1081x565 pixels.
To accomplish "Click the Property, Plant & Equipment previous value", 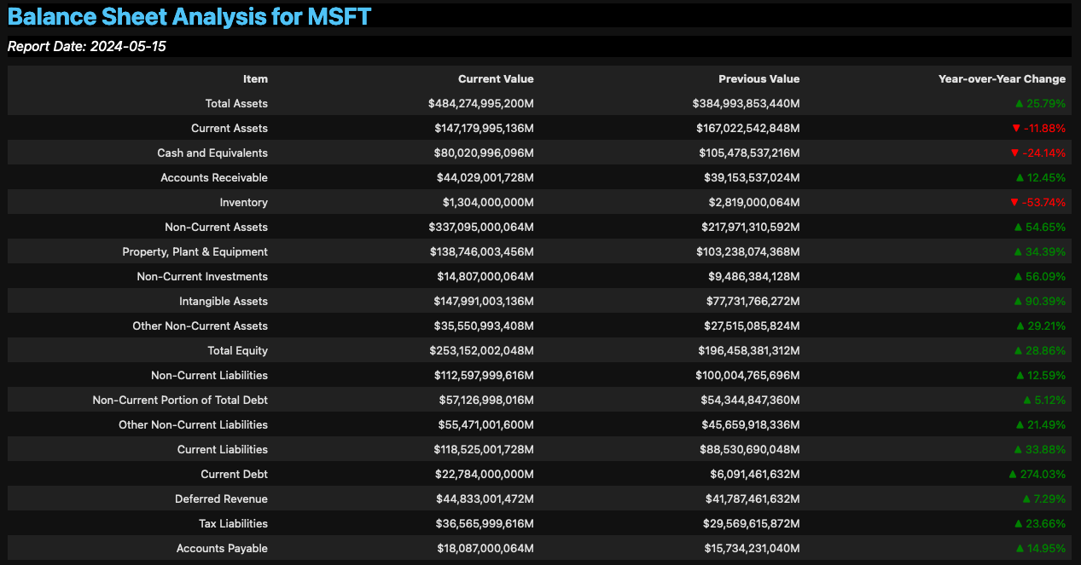I will [x=746, y=252].
